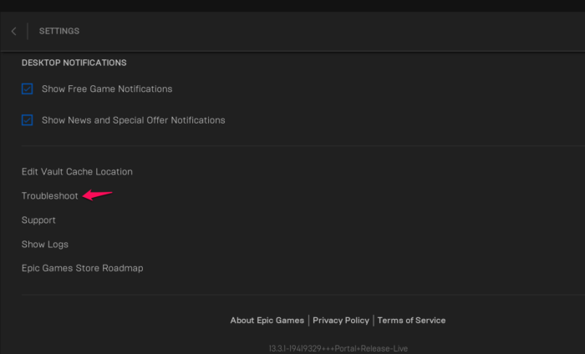View the About Epic Games page
This screenshot has height=354, width=585.
pos(267,321)
